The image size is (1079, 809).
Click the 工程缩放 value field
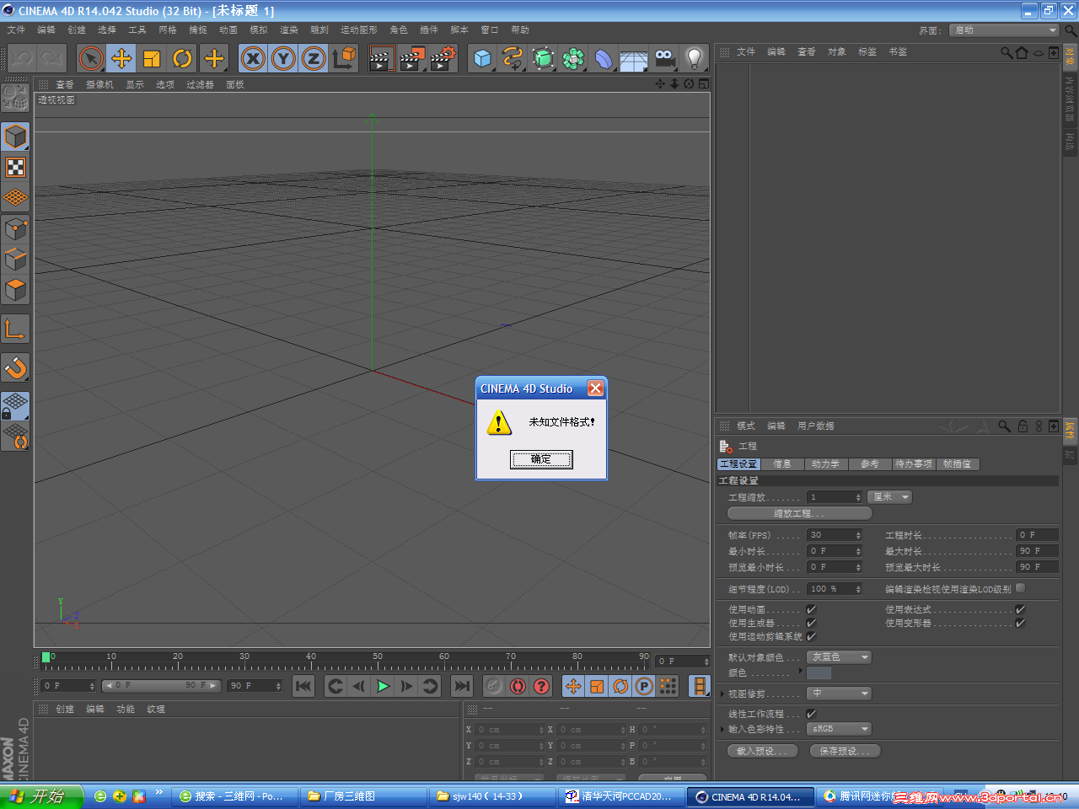(834, 497)
